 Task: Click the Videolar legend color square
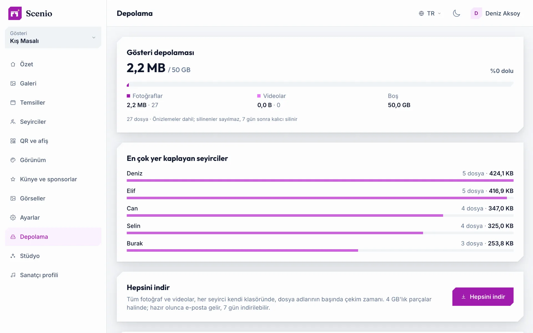tap(259, 96)
